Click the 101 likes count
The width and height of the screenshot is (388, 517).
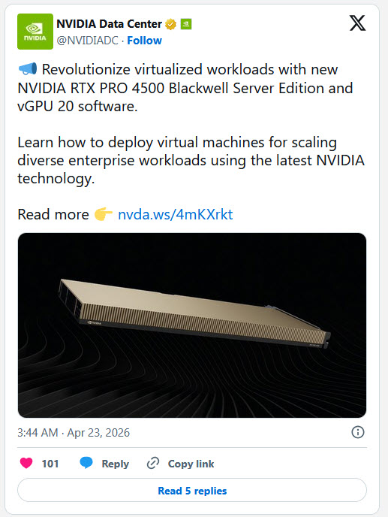point(50,464)
